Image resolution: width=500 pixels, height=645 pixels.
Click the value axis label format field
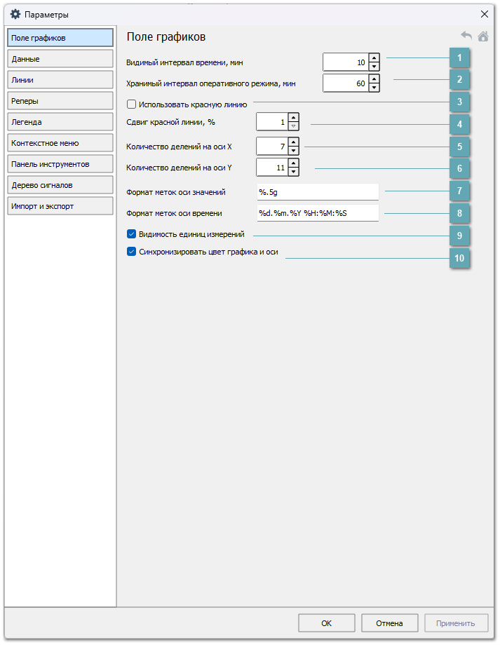click(317, 191)
